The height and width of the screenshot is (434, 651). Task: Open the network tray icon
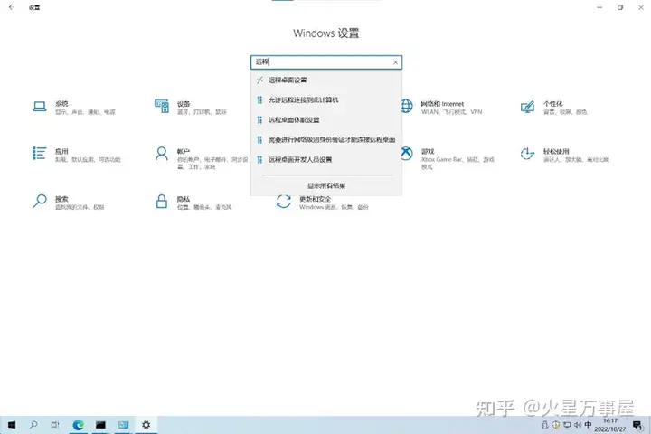(567, 425)
